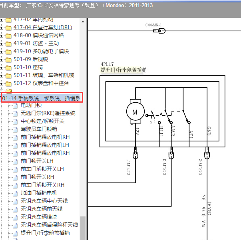Viewport: 241px width, 240px height.
Task: Click folder icon of 417-04 白昼行车灯(DRL)
Action: tap(8, 28)
